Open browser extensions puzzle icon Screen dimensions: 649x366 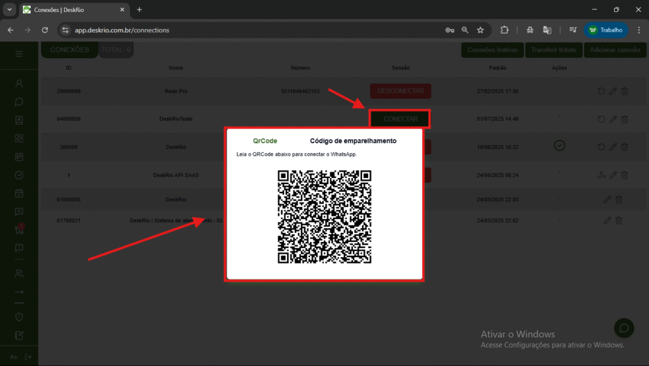point(504,30)
